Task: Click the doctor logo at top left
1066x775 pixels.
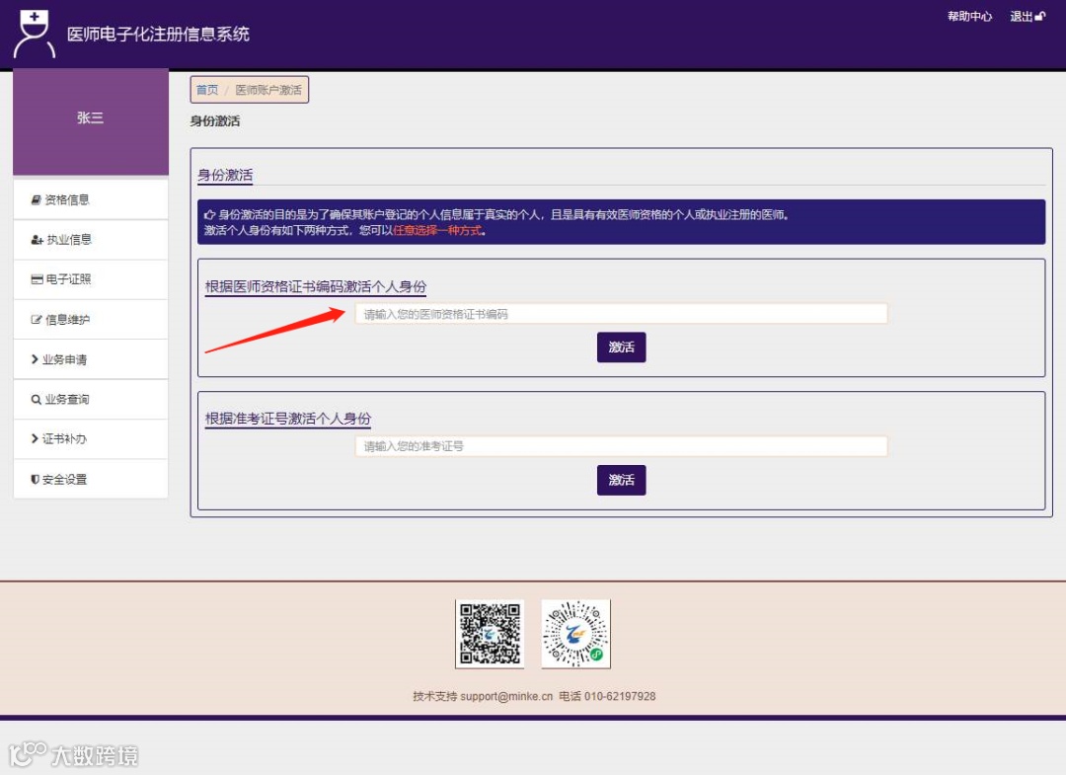Action: 35,33
